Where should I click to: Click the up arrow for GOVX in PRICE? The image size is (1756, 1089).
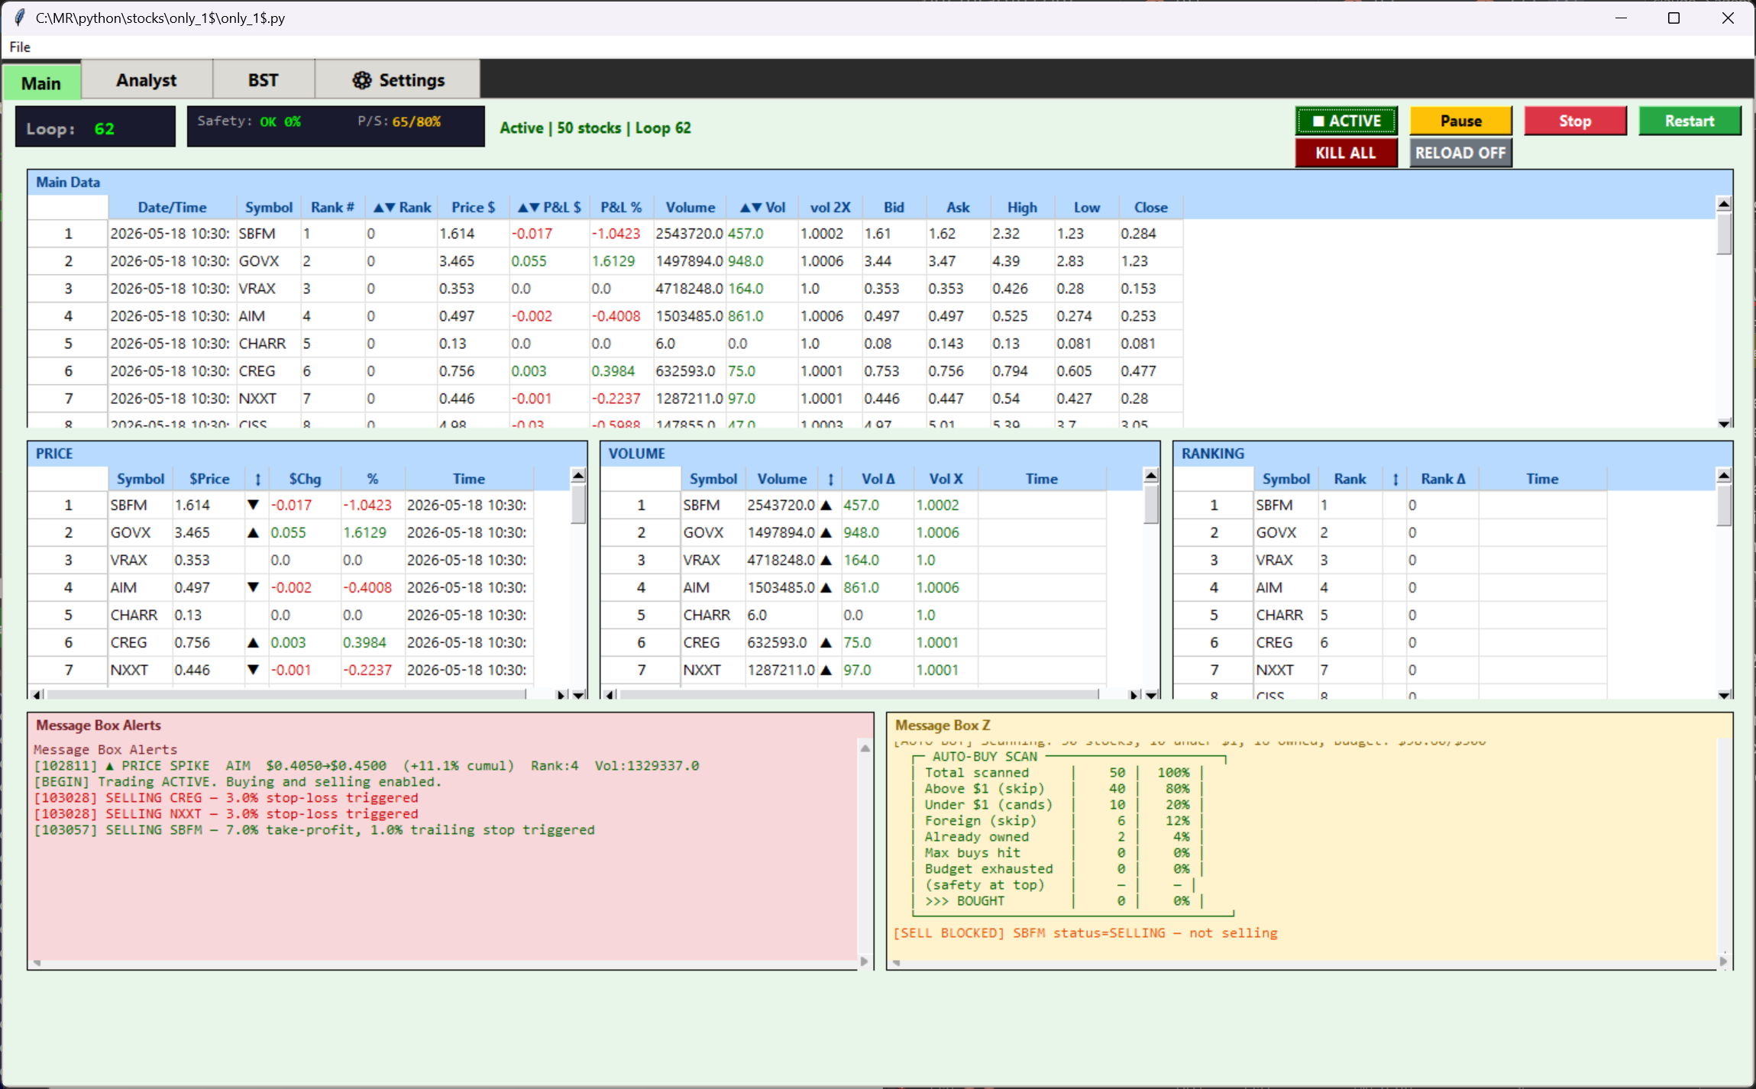254,532
